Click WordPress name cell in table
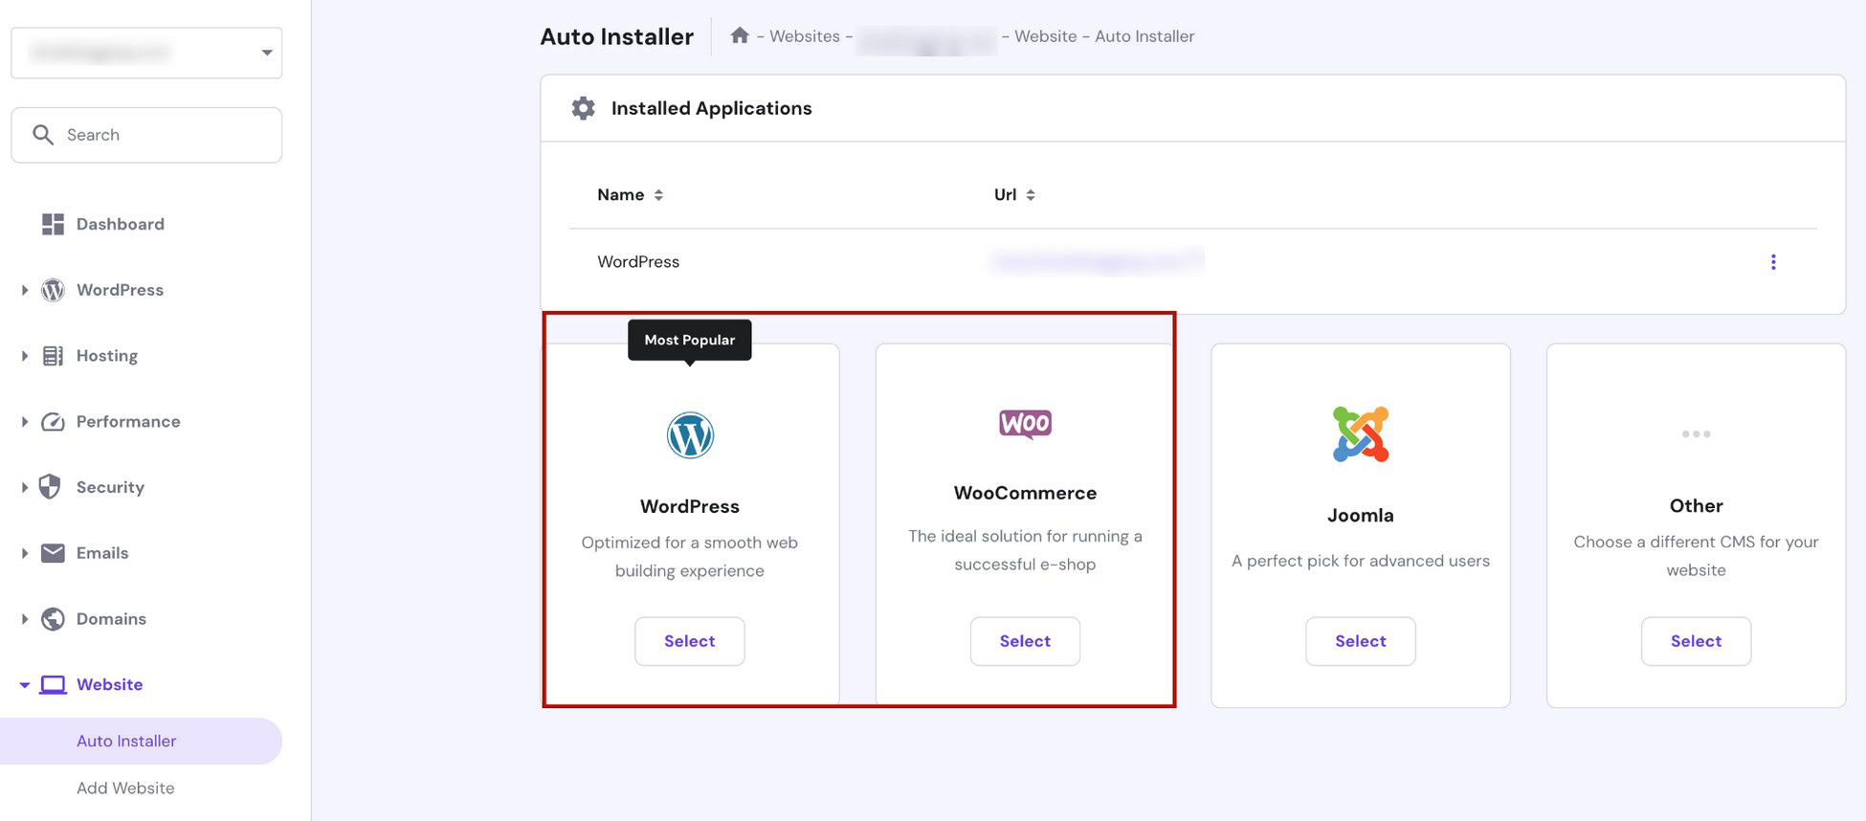 tap(638, 262)
